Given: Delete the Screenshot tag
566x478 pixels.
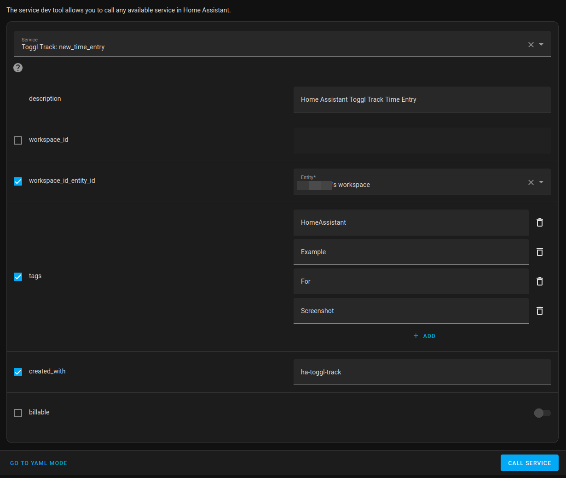Looking at the screenshot, I should click(x=540, y=311).
